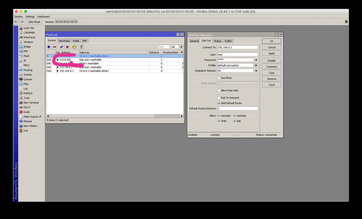Viewport: 362px width, 219px height.
Task: Switch to the Status tab of the interface
Action: coord(217,41)
